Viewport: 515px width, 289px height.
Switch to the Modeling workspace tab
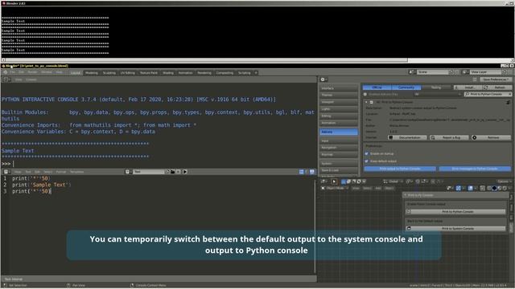tap(92, 73)
